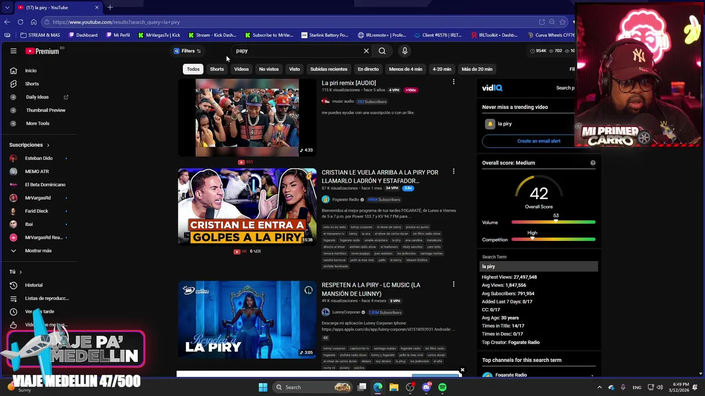This screenshot has height=396, width=705.
Task: Expand the Suscripciones section chevron
Action: (48, 145)
